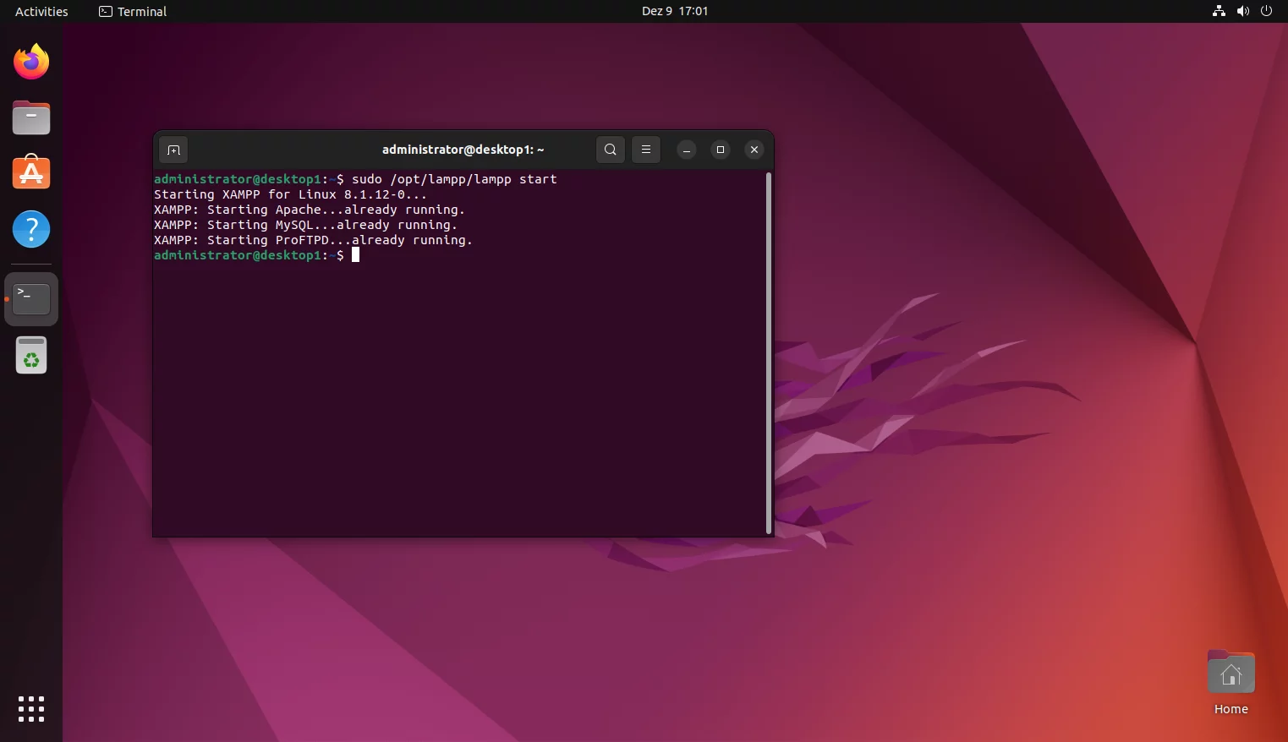Image resolution: width=1288 pixels, height=742 pixels.
Task: Open the power menu icon
Action: tap(1266, 11)
